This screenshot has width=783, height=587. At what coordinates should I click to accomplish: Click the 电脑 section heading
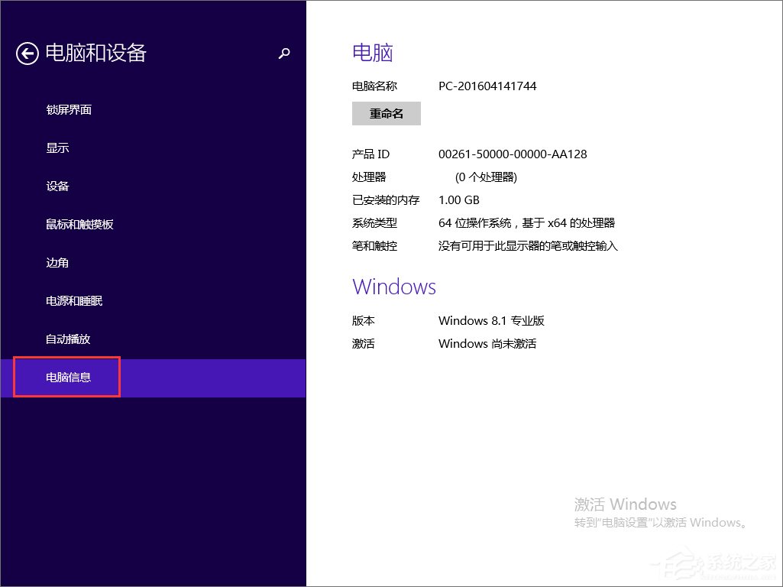(372, 52)
